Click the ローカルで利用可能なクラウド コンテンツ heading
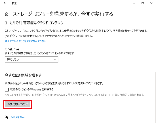This screenshot has width=156, height=126. tap(34, 23)
